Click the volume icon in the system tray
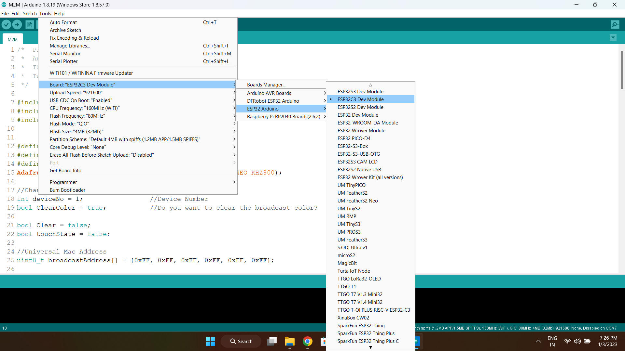This screenshot has height=351, width=625. point(577,341)
